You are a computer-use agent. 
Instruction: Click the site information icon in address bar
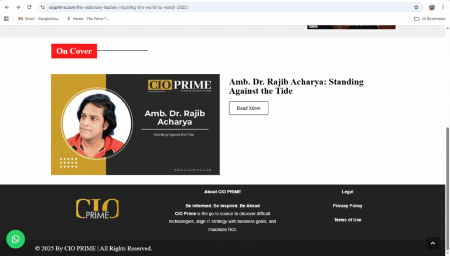click(x=43, y=7)
